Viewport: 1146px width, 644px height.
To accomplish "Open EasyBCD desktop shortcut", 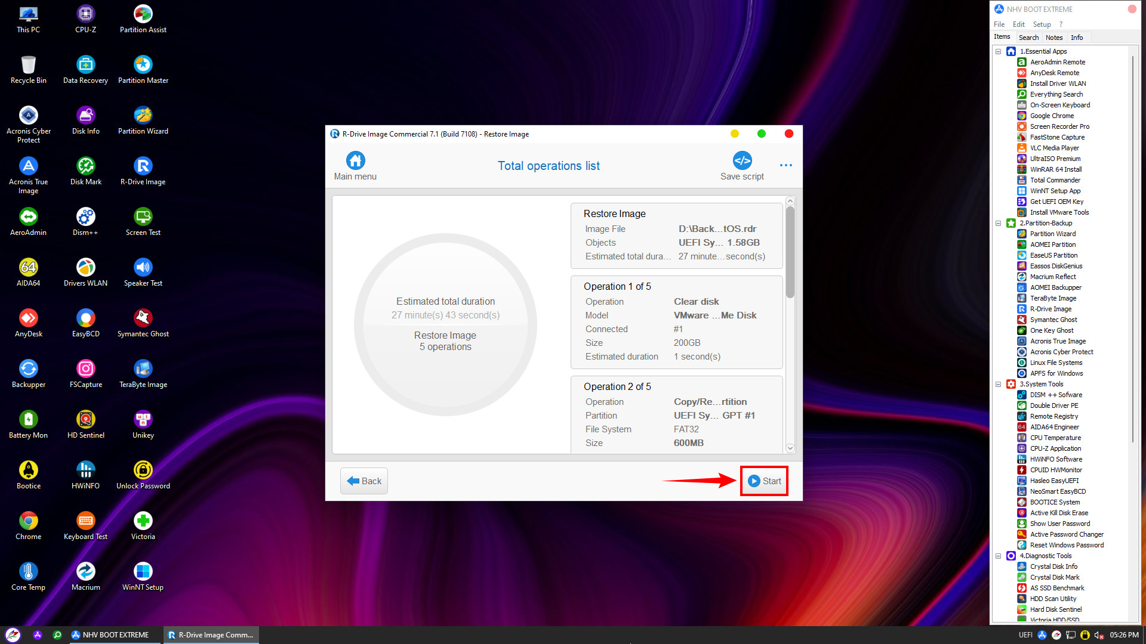I will pyautogui.click(x=85, y=323).
